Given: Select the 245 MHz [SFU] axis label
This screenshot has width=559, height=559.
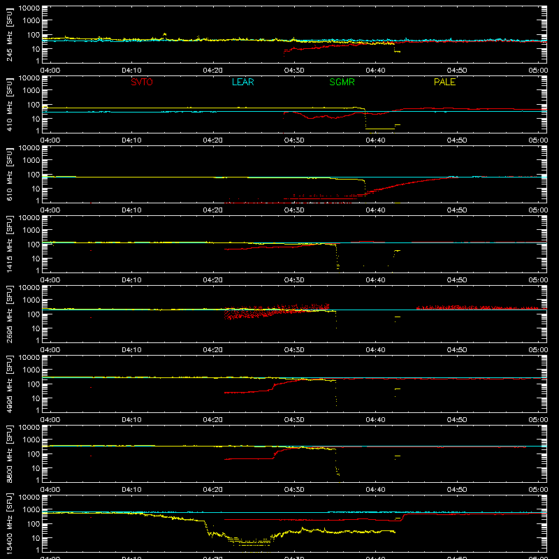Looking at the screenshot, I should tap(9, 34).
